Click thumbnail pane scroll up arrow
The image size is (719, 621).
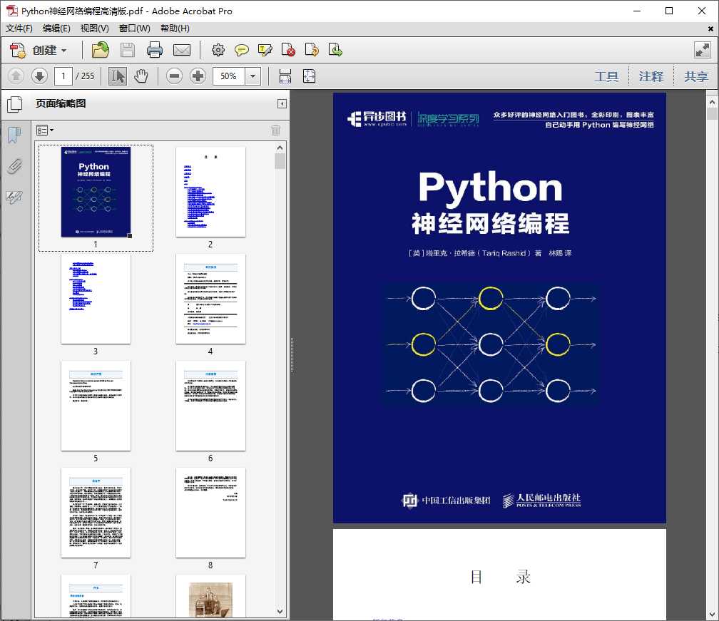pyautogui.click(x=280, y=148)
